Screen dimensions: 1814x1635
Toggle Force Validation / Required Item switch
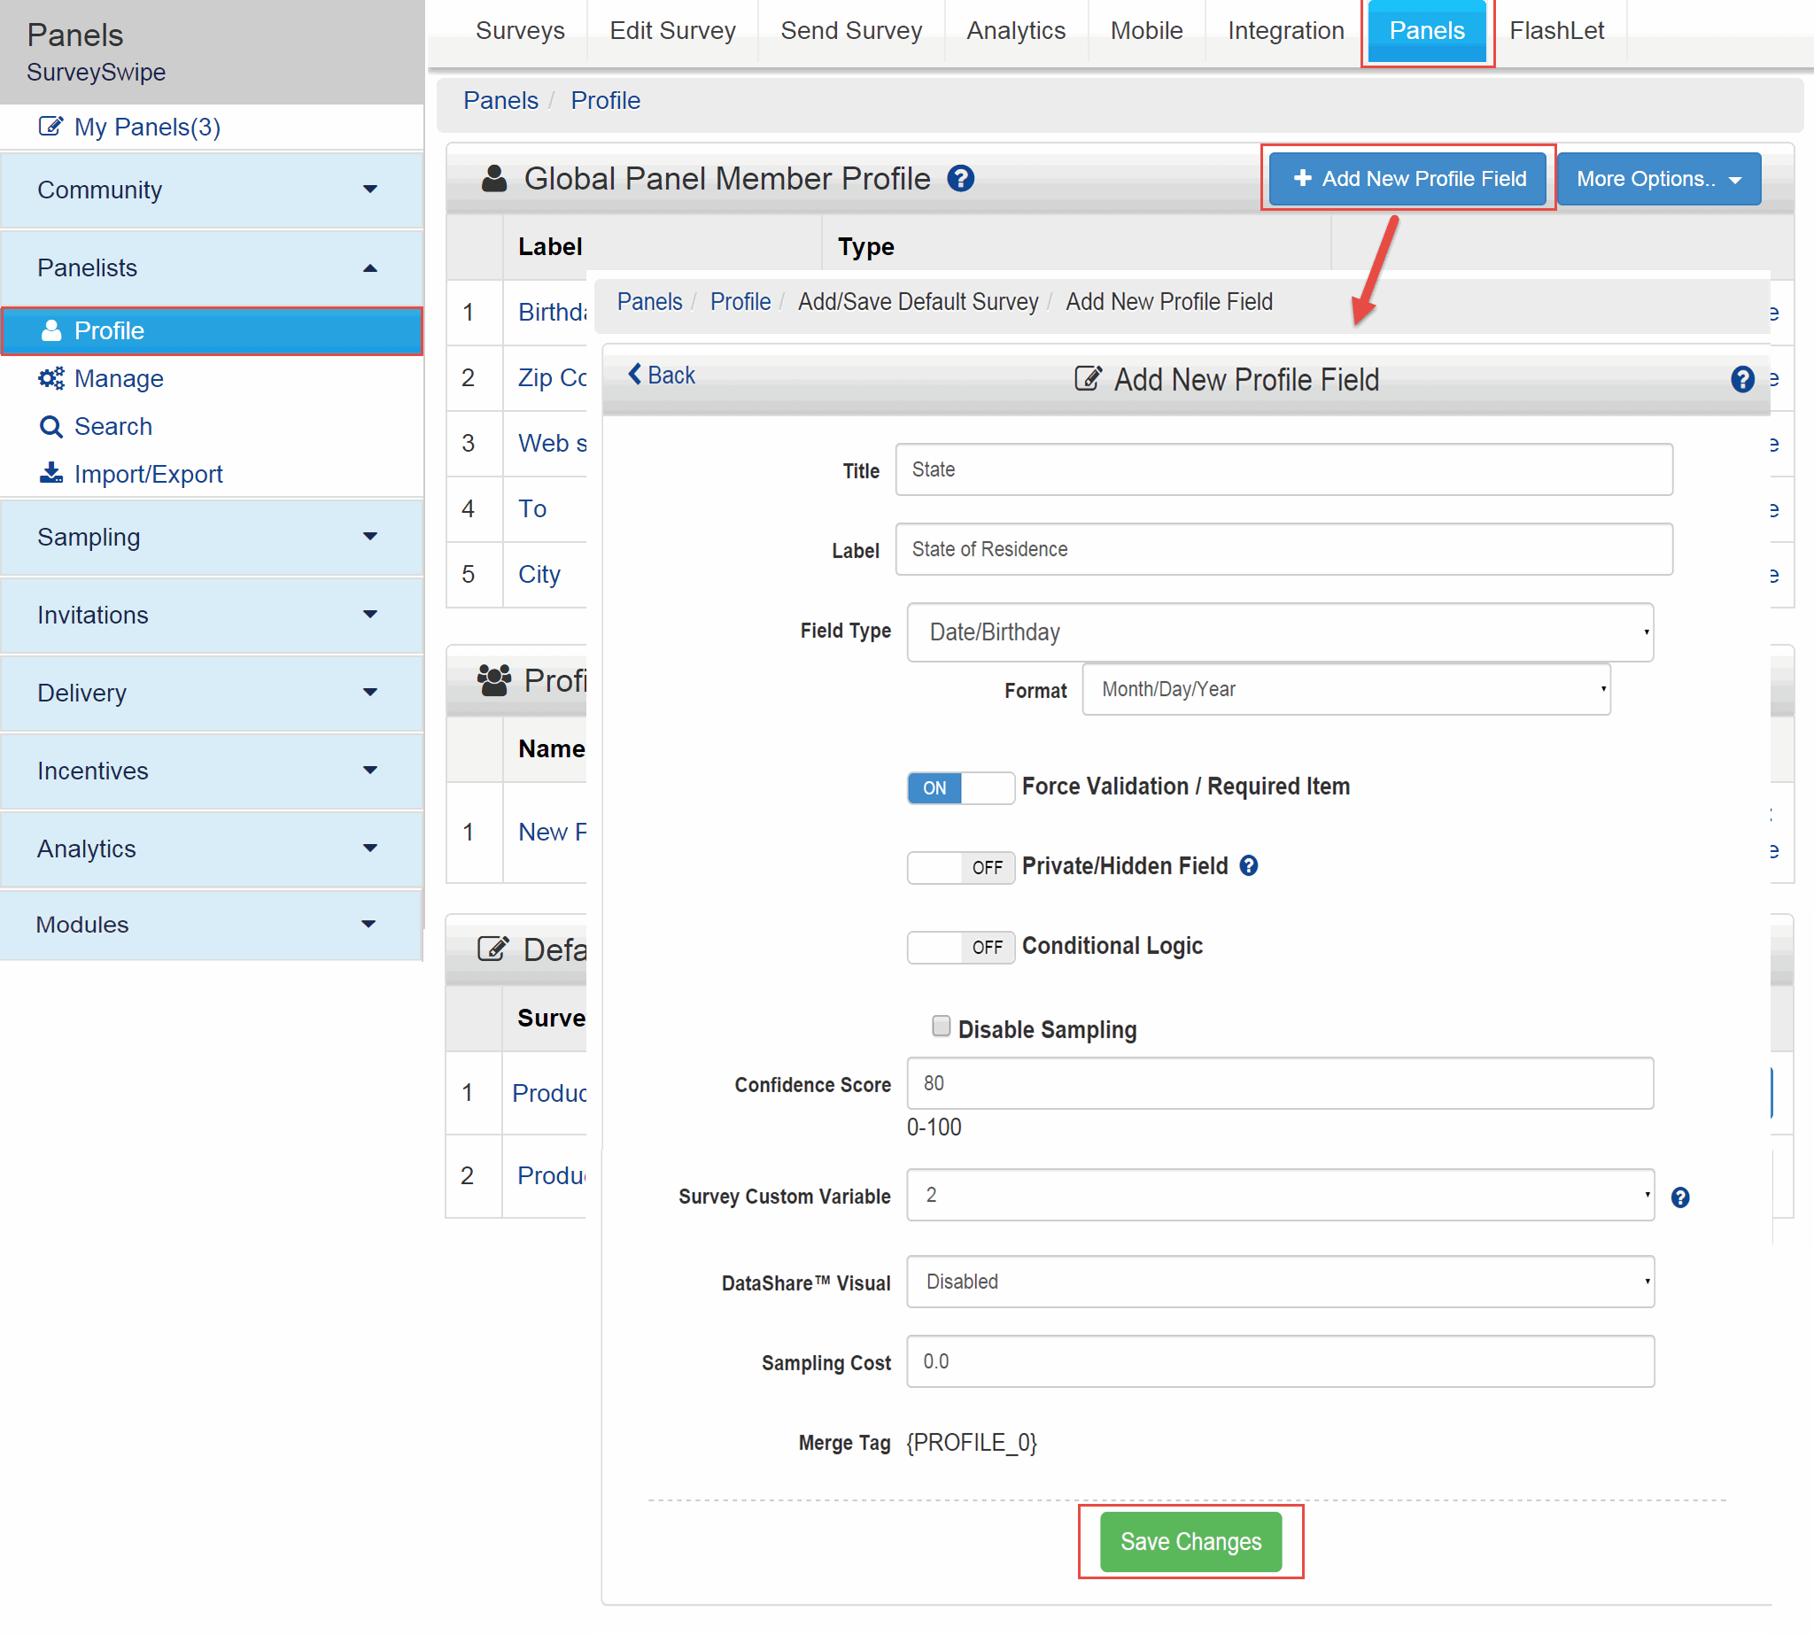point(959,787)
